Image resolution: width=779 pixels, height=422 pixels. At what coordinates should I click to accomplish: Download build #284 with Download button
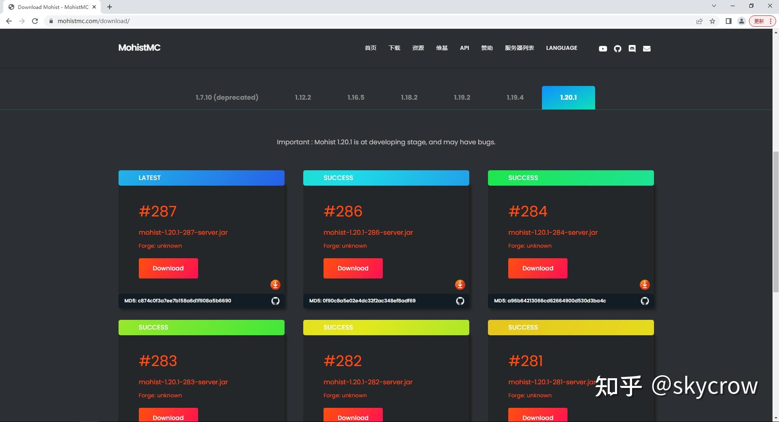click(x=537, y=268)
